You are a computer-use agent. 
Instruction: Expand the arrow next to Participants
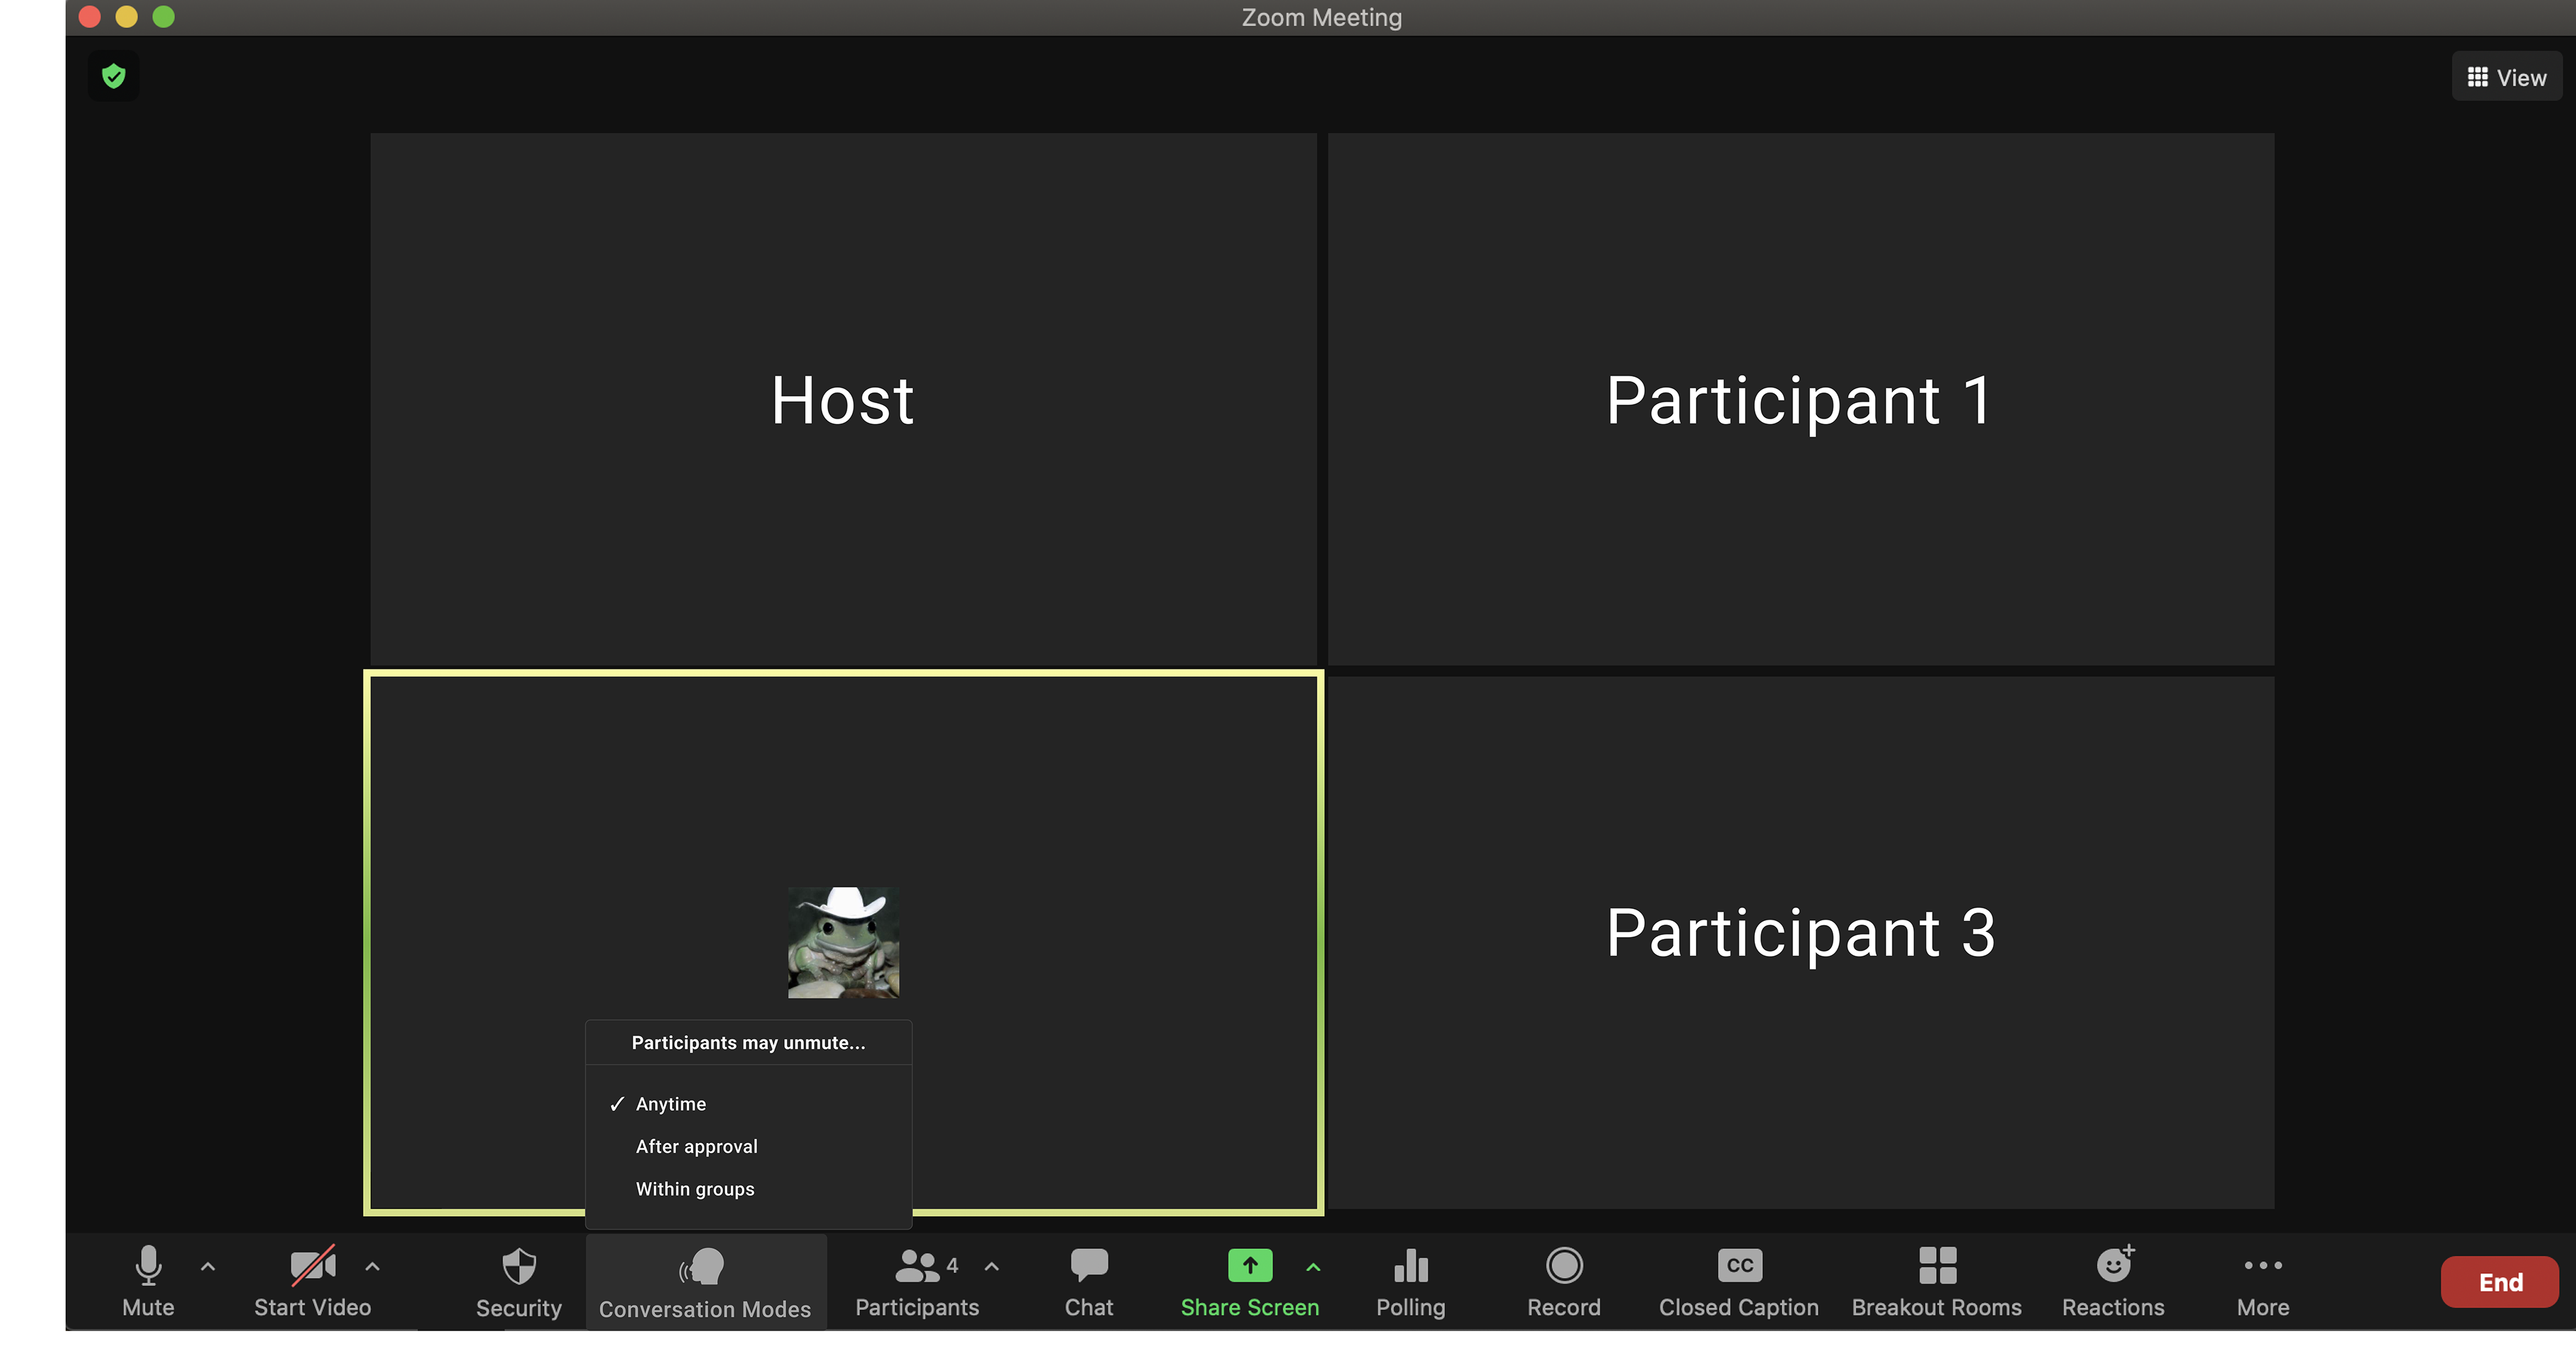tap(992, 1266)
